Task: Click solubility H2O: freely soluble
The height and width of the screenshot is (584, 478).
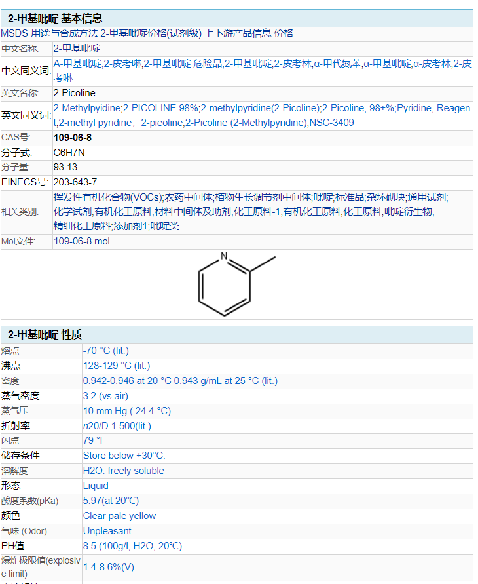Action: pyautogui.click(x=124, y=471)
